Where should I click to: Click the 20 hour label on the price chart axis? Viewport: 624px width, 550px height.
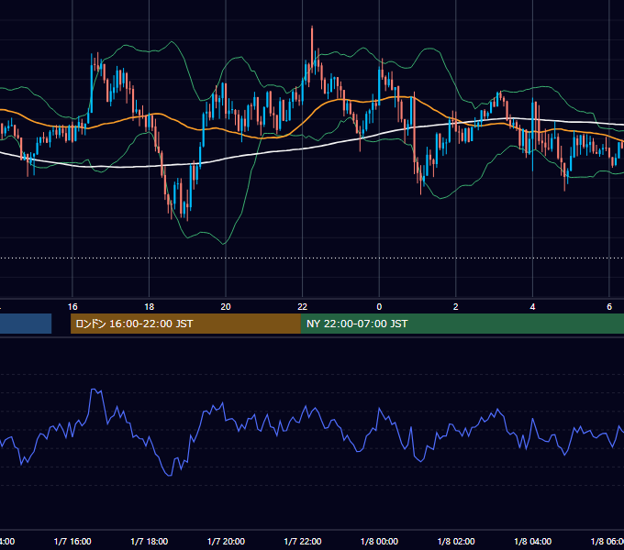click(226, 307)
